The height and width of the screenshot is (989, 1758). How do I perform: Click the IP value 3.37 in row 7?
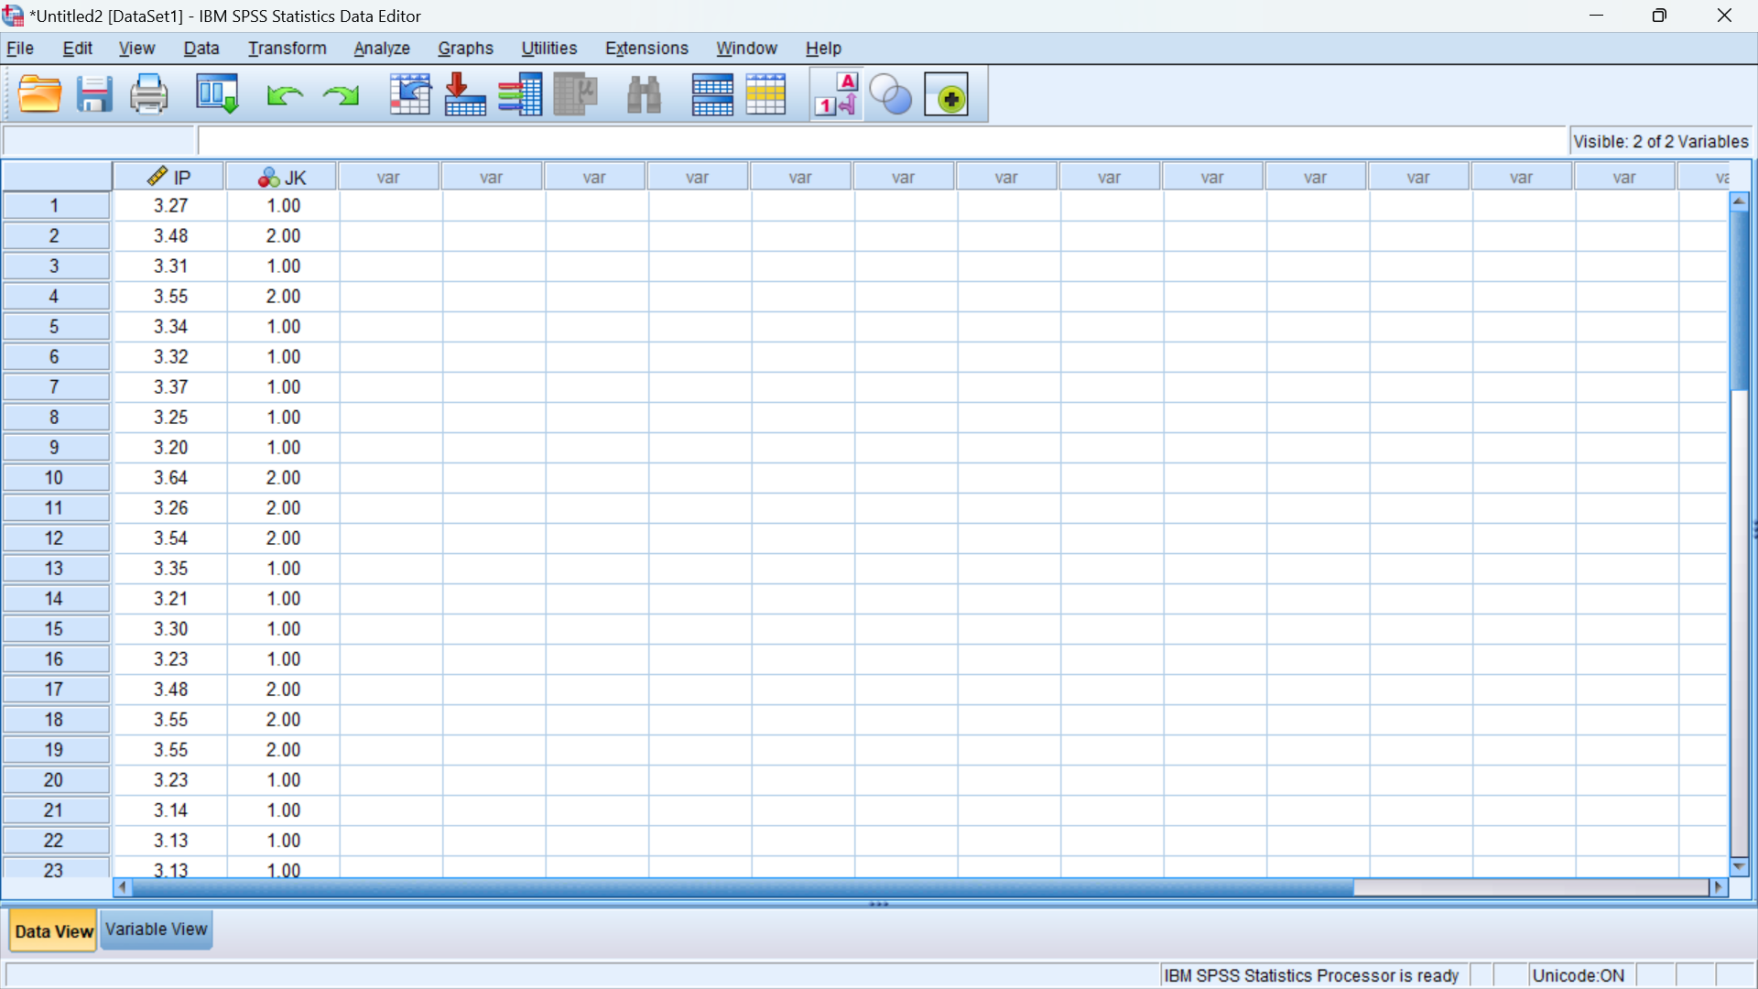coord(170,387)
